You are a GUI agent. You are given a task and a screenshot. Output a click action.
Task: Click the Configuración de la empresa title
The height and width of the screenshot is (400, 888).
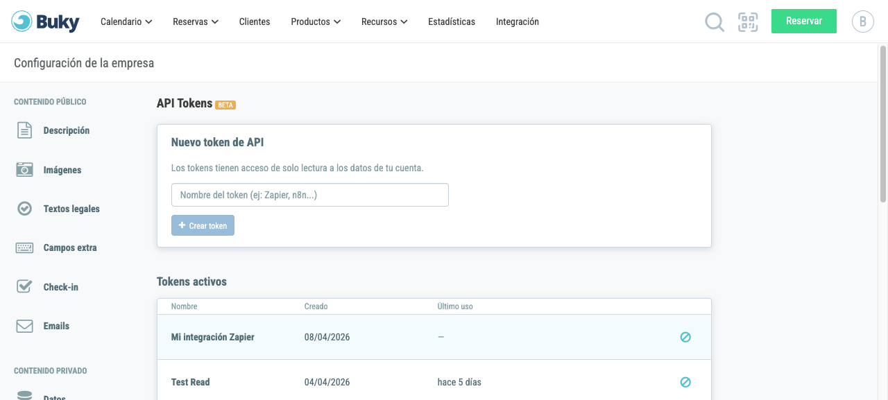[x=84, y=63]
